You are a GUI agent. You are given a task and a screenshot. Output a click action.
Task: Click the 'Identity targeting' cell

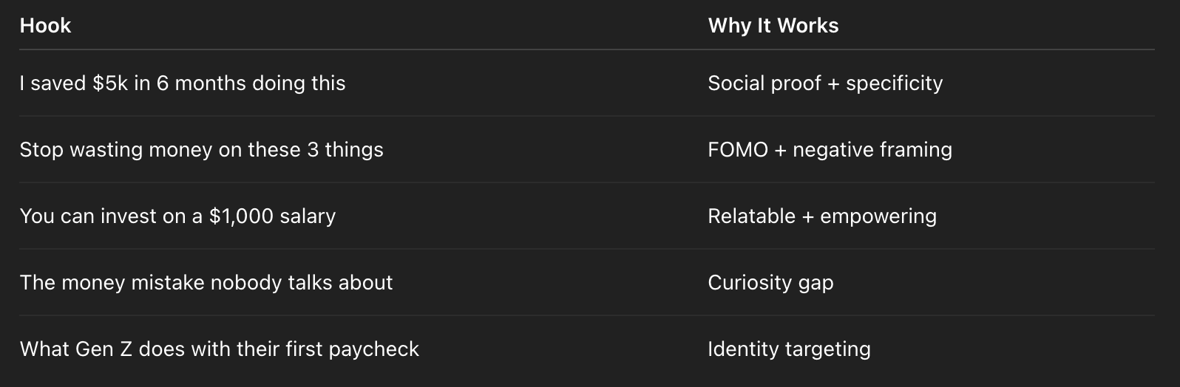pyautogui.click(x=788, y=349)
